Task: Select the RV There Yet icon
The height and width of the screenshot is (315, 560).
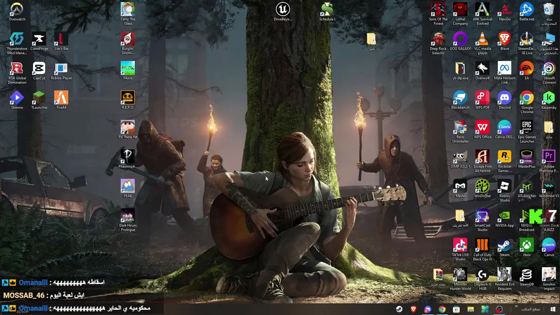Action: pos(128,129)
